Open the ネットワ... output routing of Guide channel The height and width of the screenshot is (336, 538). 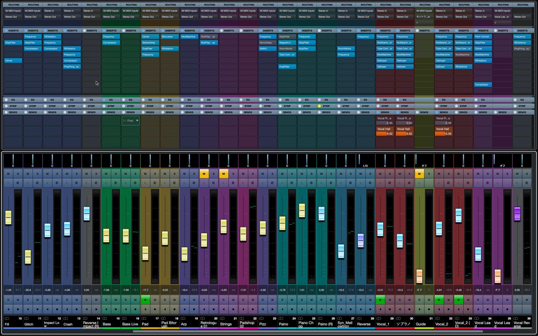point(424,17)
